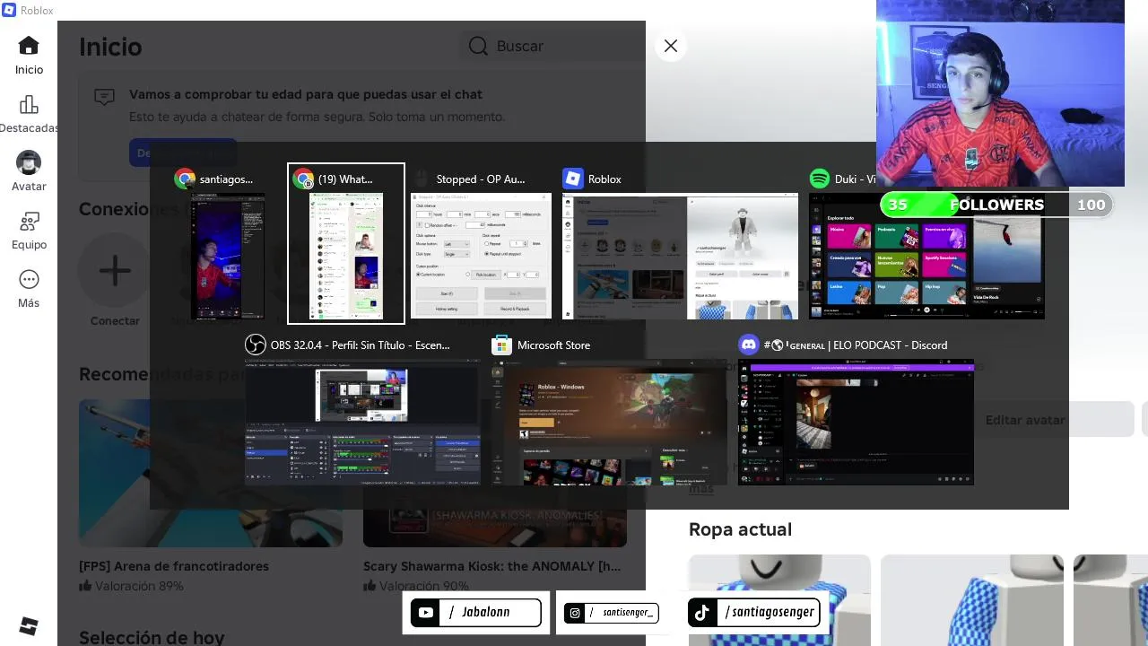Click the Jabalonn YouTube overlay badge
Screen dimensions: 1148x646
tap(475, 613)
